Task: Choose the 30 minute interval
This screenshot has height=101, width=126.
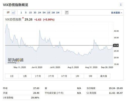Action: [x=35, y=13]
